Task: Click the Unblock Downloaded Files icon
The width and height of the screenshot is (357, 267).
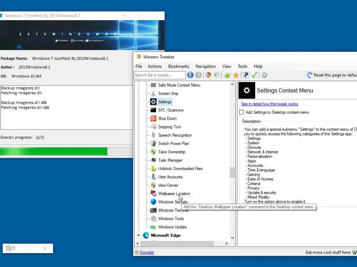Action: point(153,169)
